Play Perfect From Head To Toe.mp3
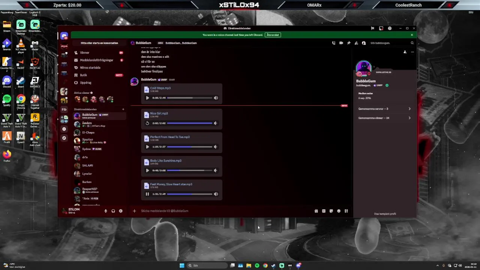This screenshot has height=270, width=480. pyautogui.click(x=147, y=147)
